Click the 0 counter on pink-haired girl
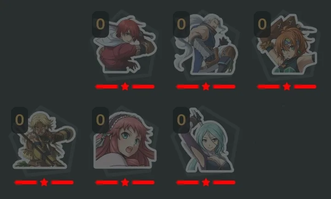The width and height of the screenshot is (331, 199). point(101,120)
